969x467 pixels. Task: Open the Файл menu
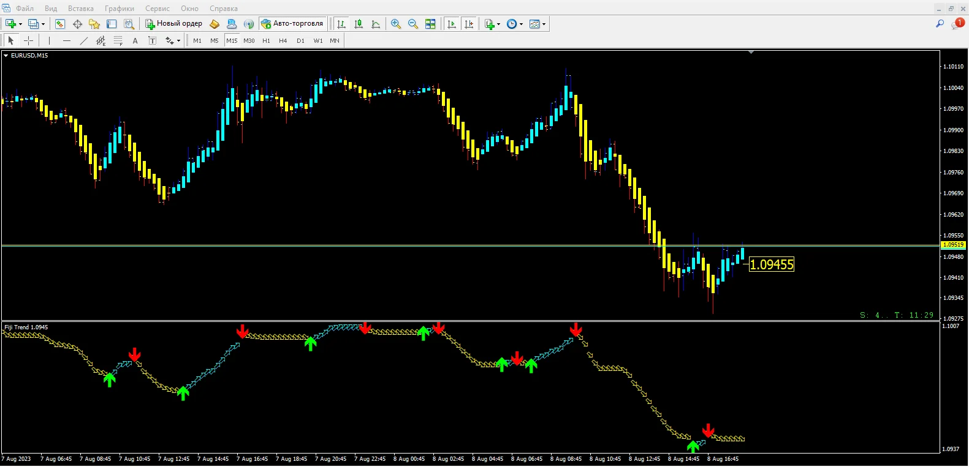(25, 9)
